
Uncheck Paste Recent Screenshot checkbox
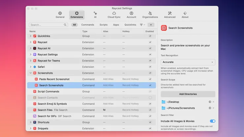click(x=150, y=79)
